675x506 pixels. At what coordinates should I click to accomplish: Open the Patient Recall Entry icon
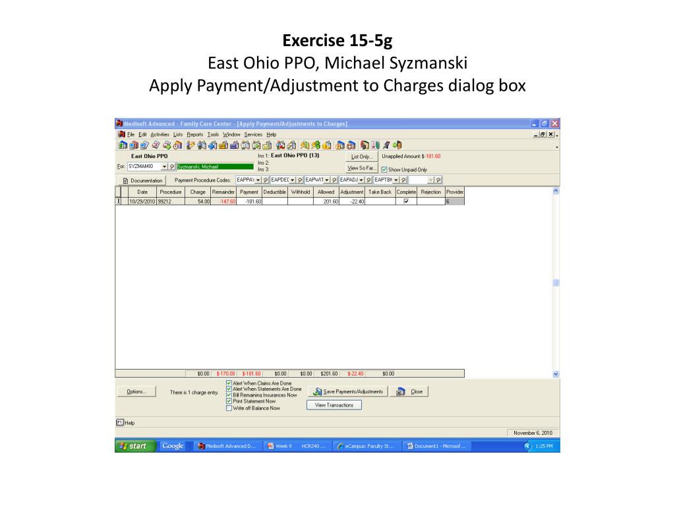(x=280, y=146)
